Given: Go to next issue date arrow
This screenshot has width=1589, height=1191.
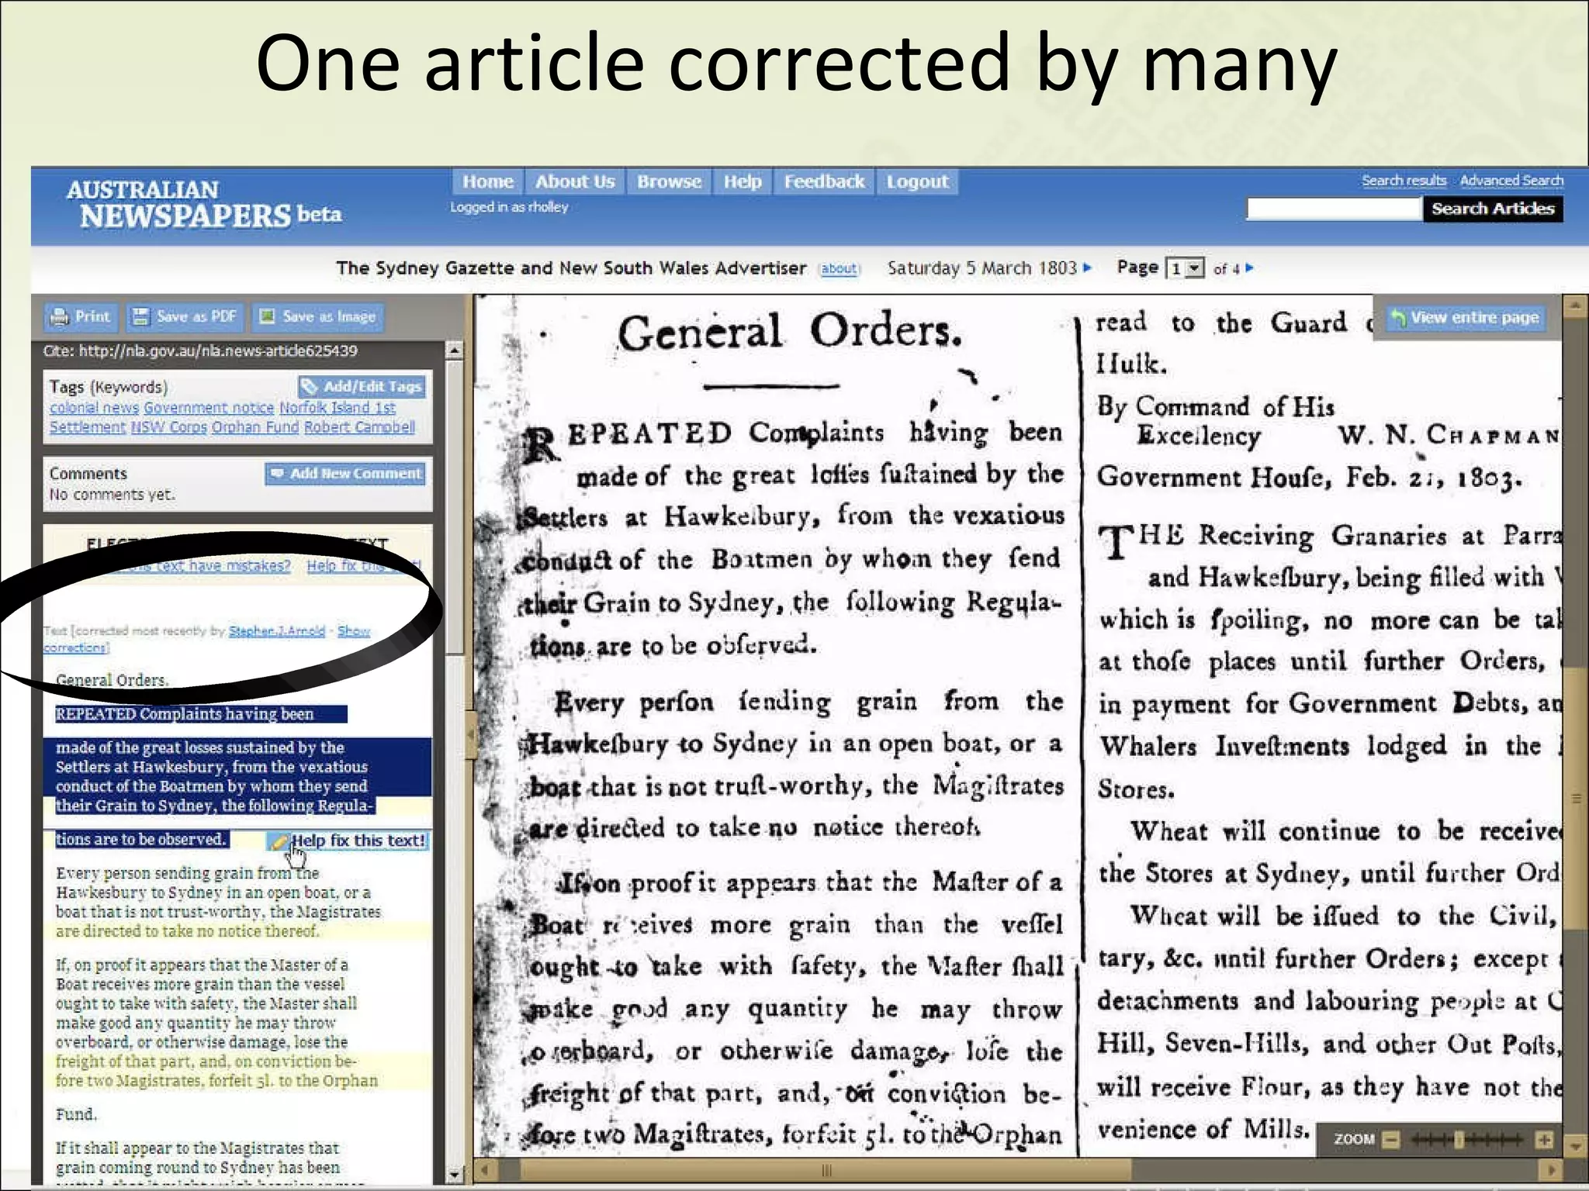Looking at the screenshot, I should pyautogui.click(x=1087, y=268).
